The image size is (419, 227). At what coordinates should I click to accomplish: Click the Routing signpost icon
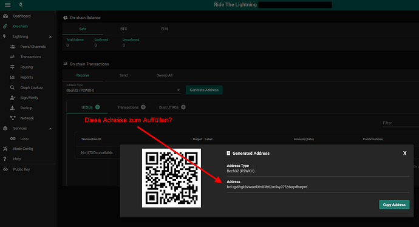(12, 67)
